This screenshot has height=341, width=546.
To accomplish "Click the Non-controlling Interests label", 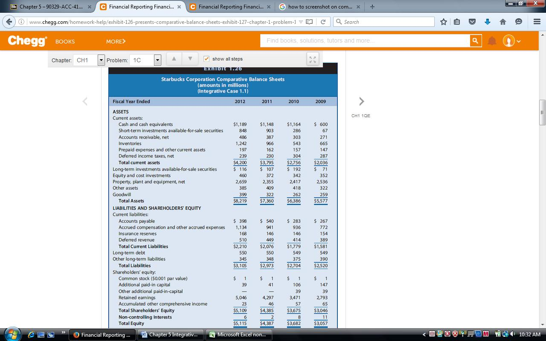I will click(145, 317).
